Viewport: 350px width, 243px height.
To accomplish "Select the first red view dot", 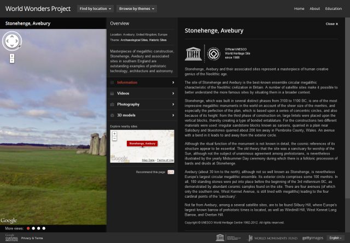I will [28, 228].
